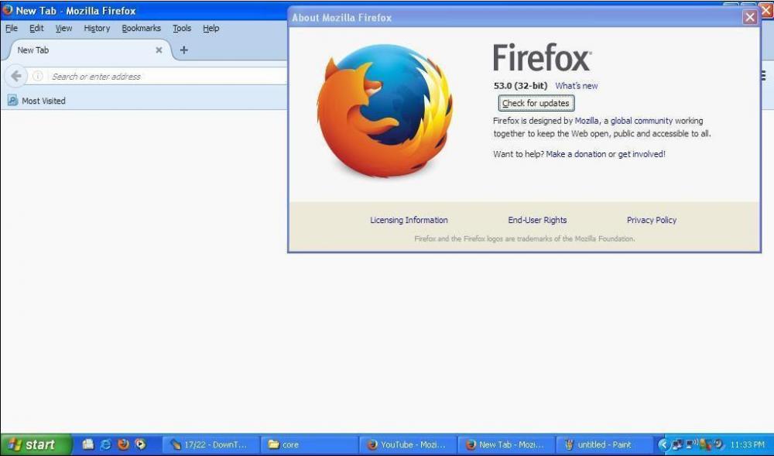Open the View menu
The width and height of the screenshot is (774, 456).
(x=63, y=28)
